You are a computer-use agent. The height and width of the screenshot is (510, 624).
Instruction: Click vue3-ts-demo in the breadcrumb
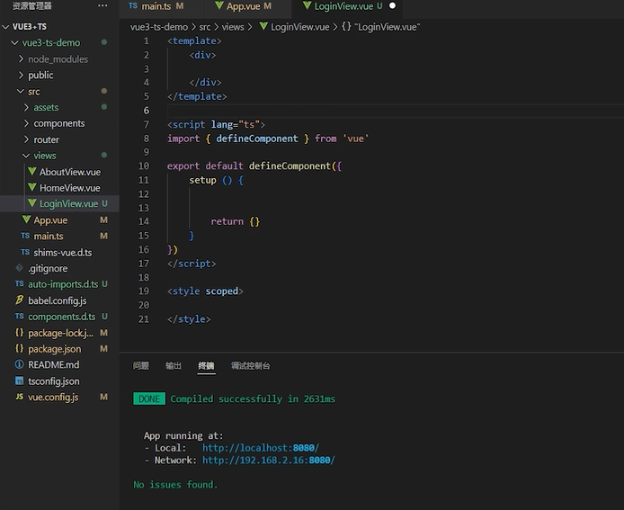coord(159,27)
